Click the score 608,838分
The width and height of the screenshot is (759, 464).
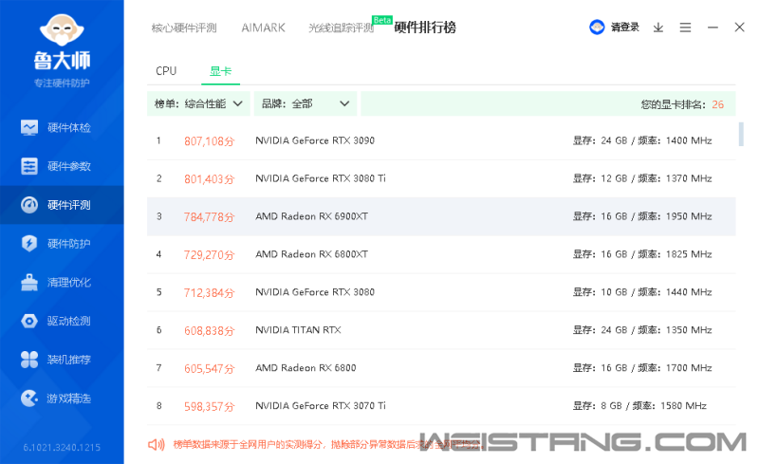coord(209,331)
